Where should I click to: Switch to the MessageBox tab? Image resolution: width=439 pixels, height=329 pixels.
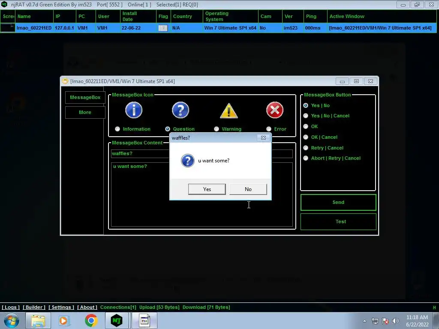click(x=85, y=97)
